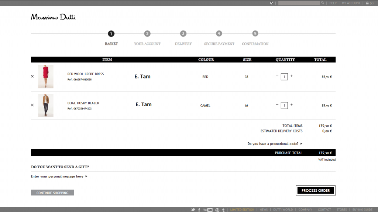This screenshot has width=378, height=212.
Task: Open the red dress product thumbnail
Action: coord(46,77)
